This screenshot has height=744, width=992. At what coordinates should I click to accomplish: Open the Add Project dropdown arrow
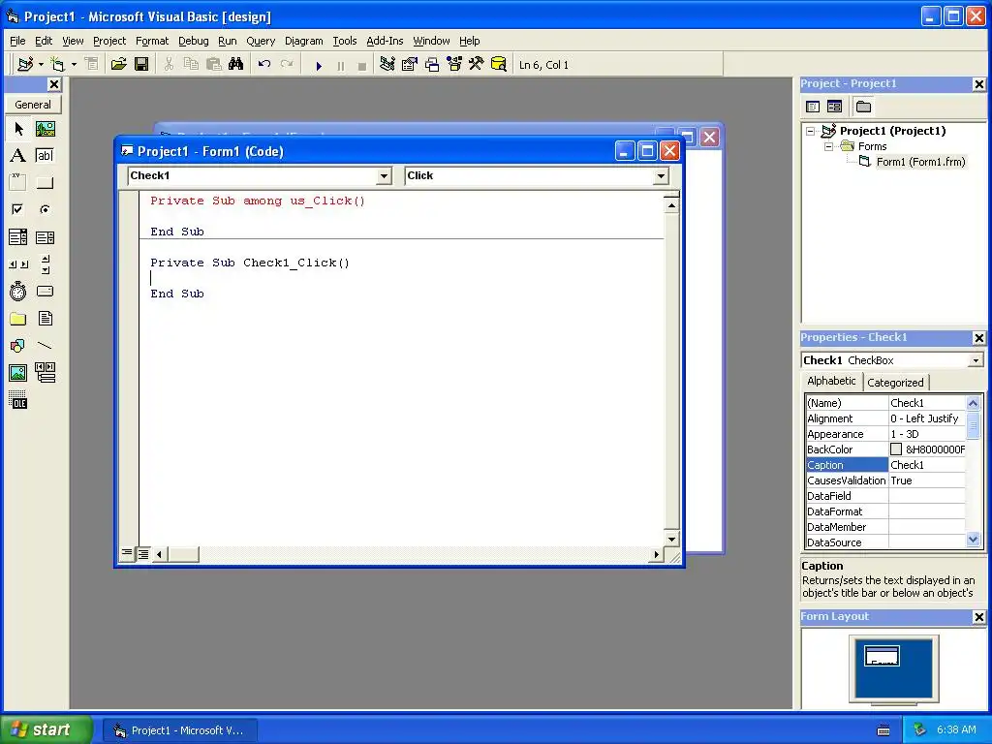41,65
